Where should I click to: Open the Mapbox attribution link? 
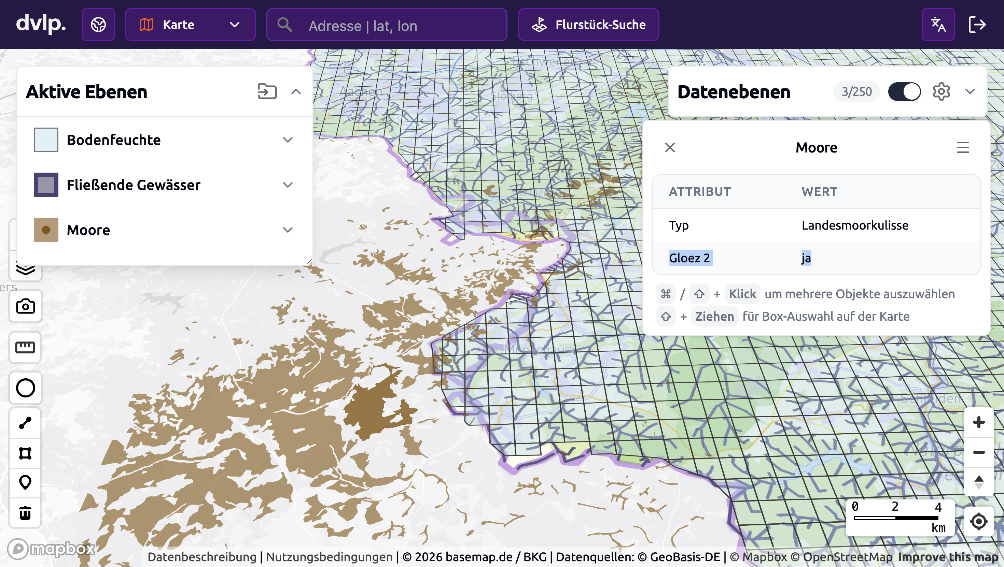click(758, 557)
